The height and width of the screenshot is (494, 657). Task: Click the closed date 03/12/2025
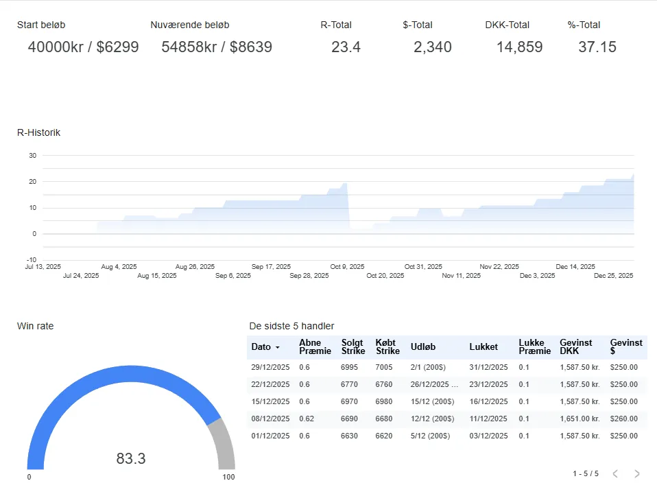tap(488, 436)
